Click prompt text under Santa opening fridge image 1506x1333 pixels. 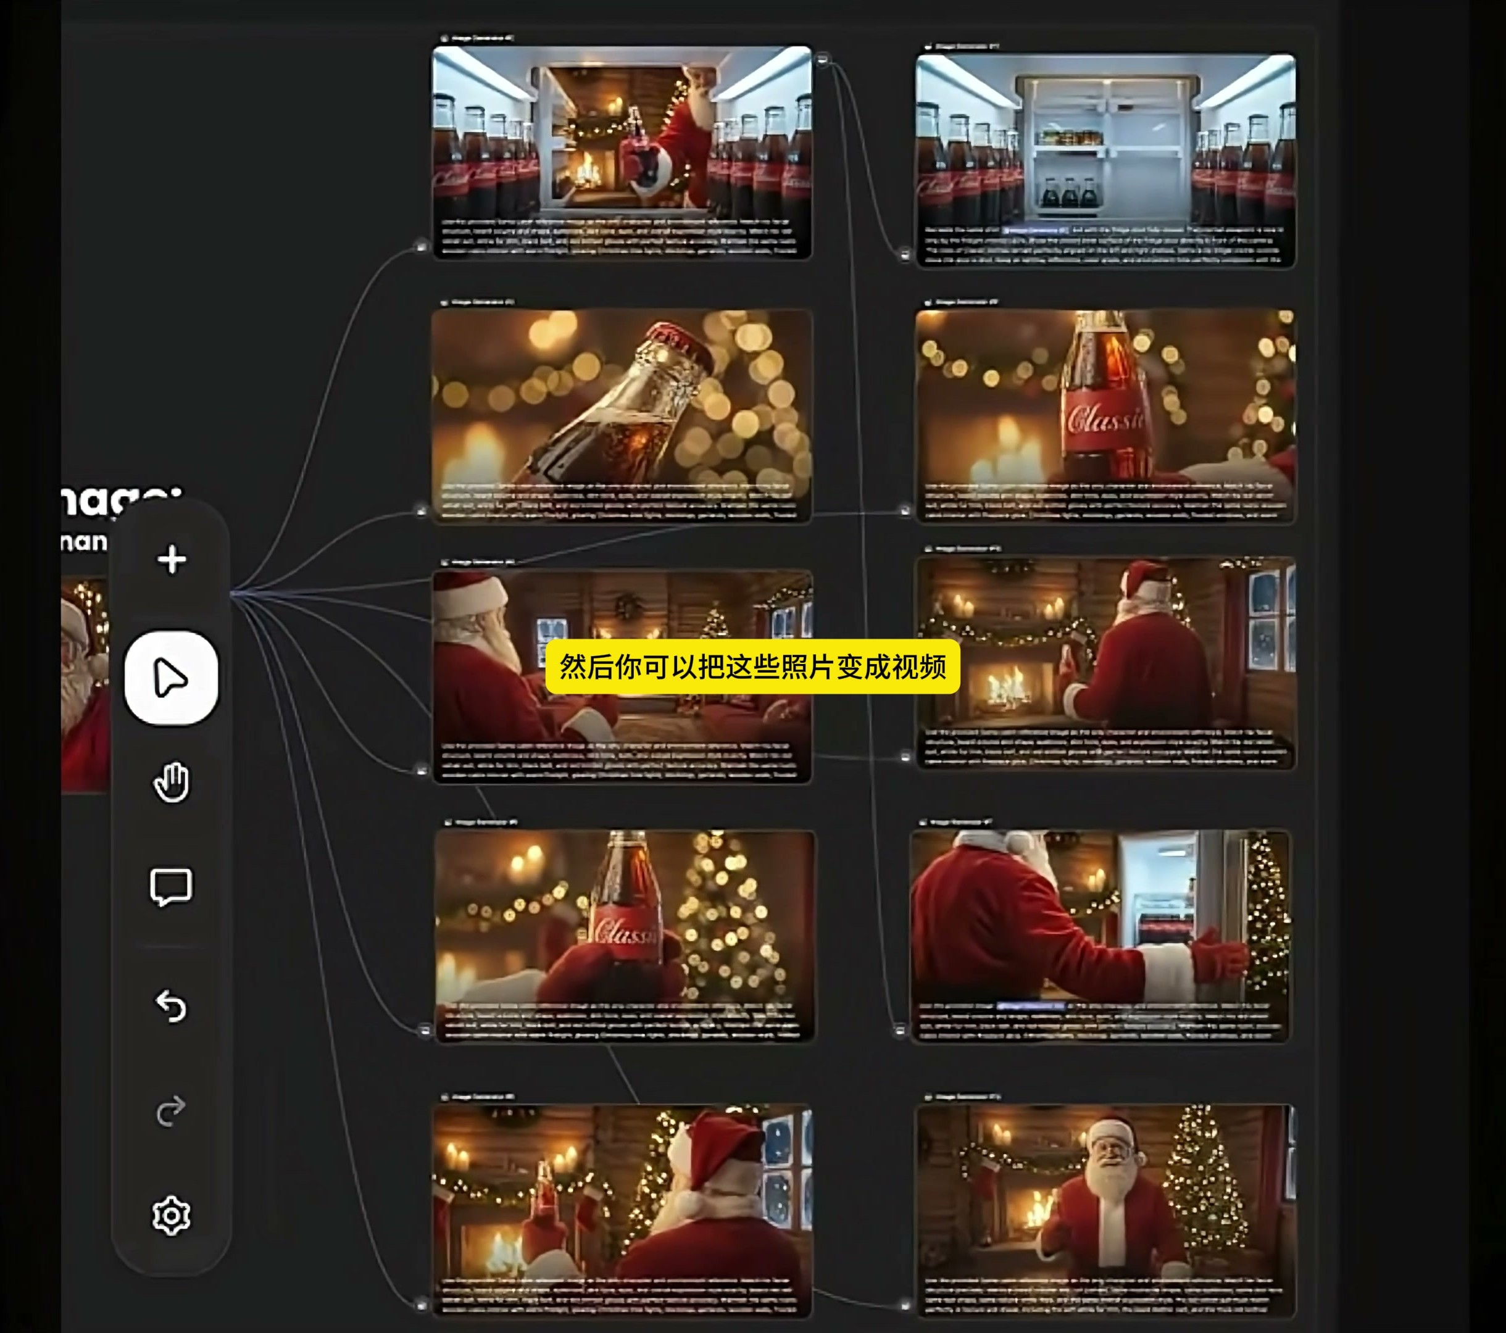(x=1100, y=1021)
